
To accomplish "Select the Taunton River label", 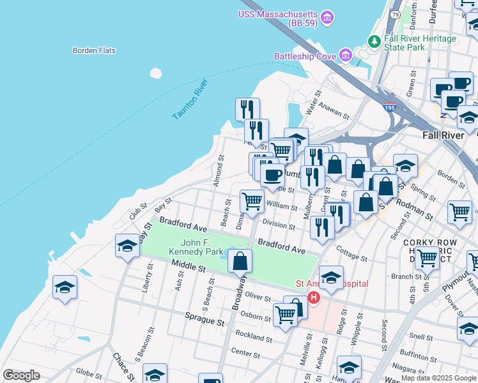I will (x=190, y=99).
